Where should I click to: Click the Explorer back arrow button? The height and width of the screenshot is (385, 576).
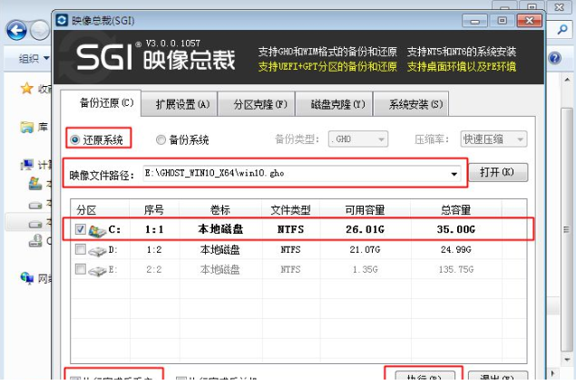pos(15,30)
